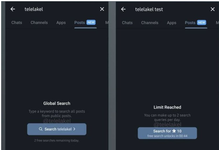Open Chats tab in left screen
Image resolution: width=219 pixels, height=150 pixels.
point(17,22)
